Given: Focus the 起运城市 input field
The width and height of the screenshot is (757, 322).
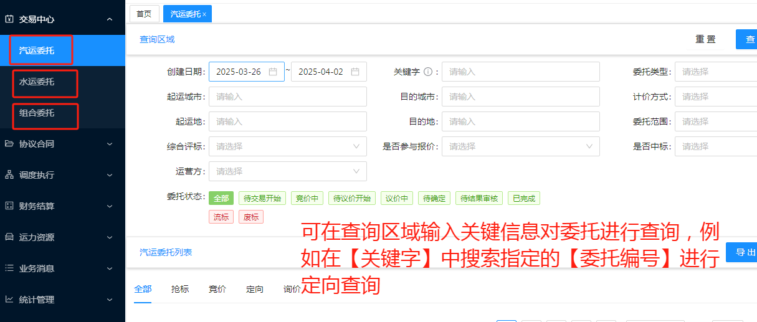Looking at the screenshot, I should coord(288,97).
